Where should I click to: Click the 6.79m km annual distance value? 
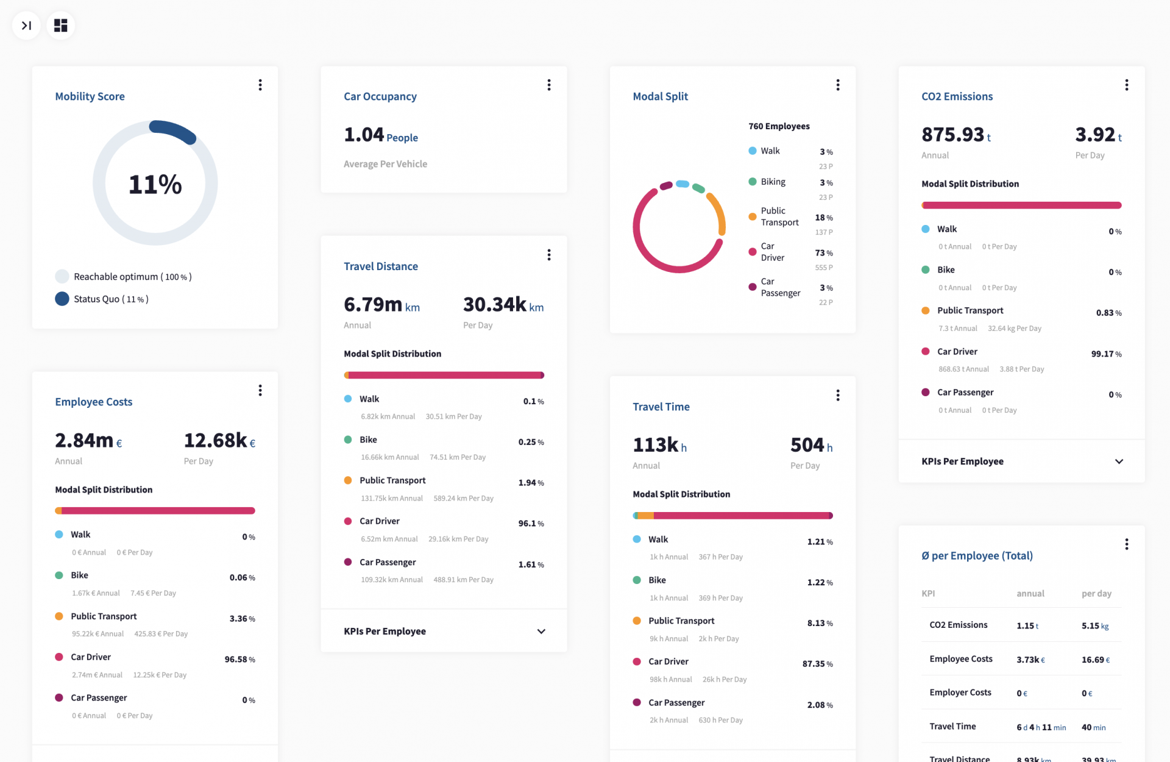[x=381, y=304]
